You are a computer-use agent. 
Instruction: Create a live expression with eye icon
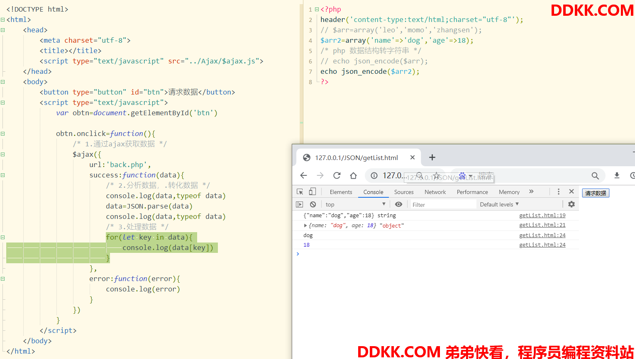point(398,204)
